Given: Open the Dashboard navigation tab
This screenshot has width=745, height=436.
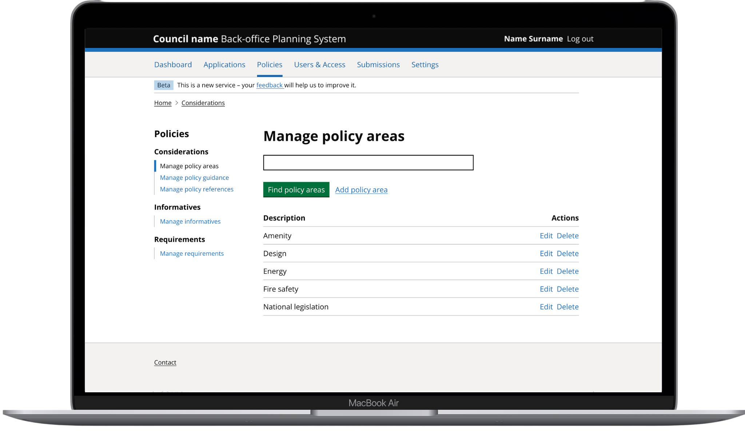Looking at the screenshot, I should point(173,65).
